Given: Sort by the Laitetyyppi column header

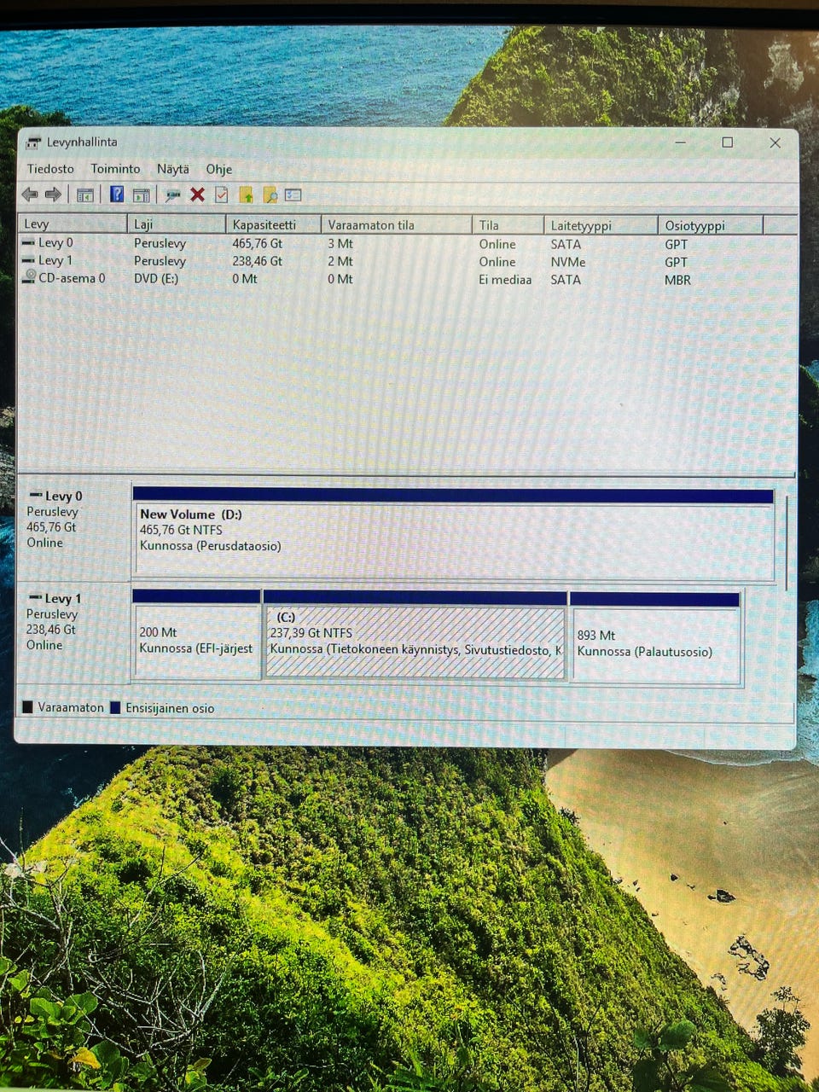Looking at the screenshot, I should 601,225.
